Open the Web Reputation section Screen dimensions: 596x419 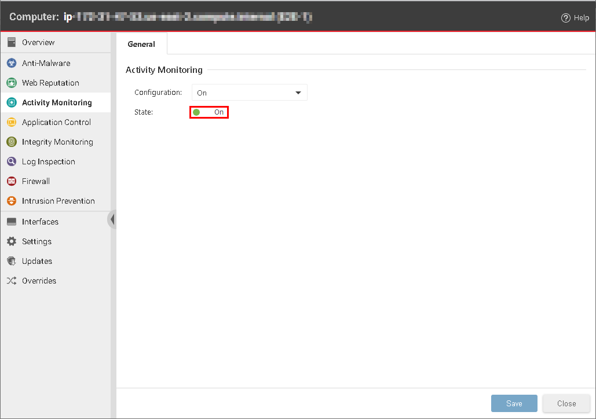(13, 83)
